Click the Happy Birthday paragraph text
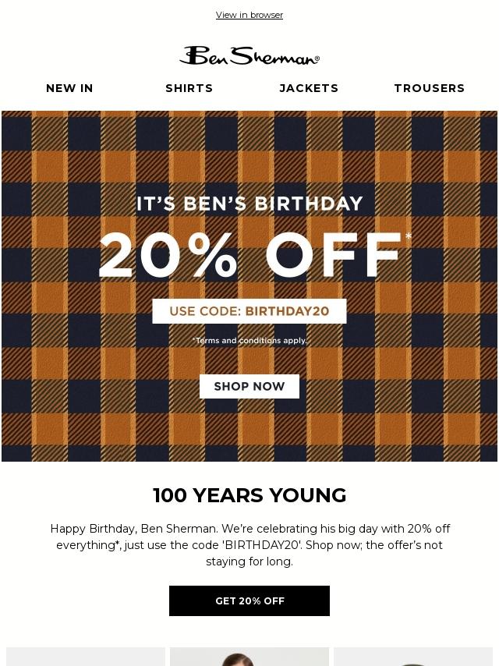 click(249, 545)
